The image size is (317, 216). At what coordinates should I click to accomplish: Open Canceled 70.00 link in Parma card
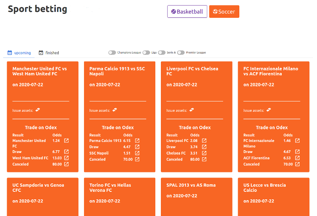137,159
